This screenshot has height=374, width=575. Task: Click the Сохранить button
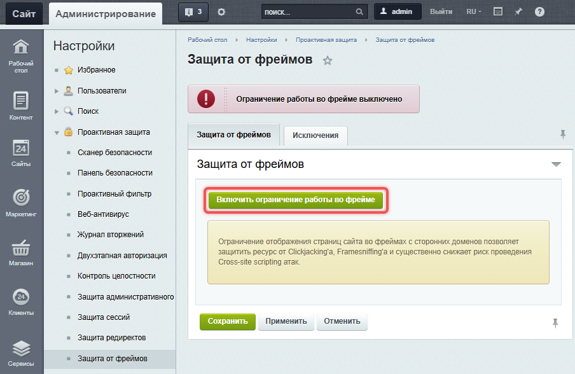coord(228,322)
